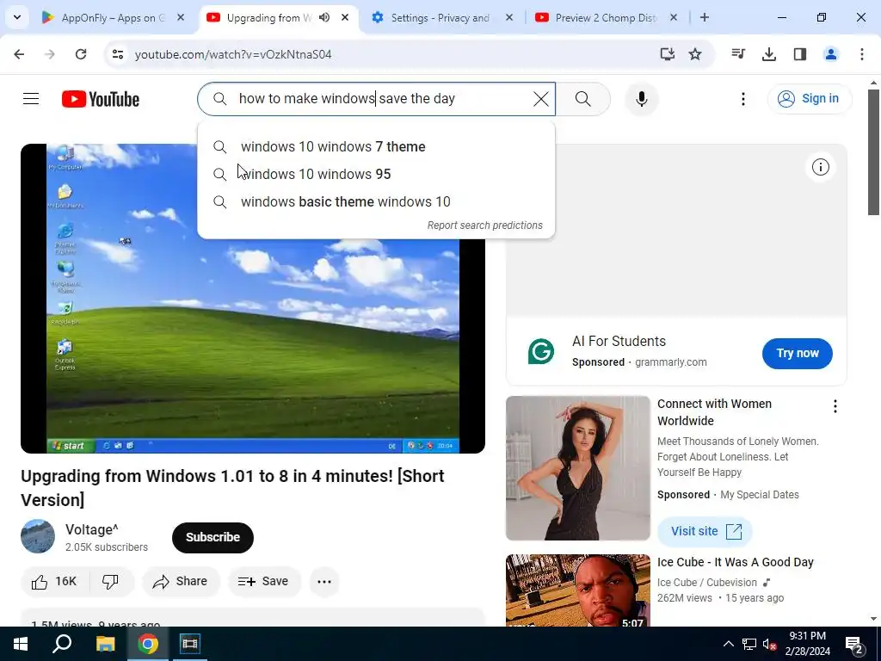881x661 pixels.
Task: Reload the current page
Action: [81, 54]
